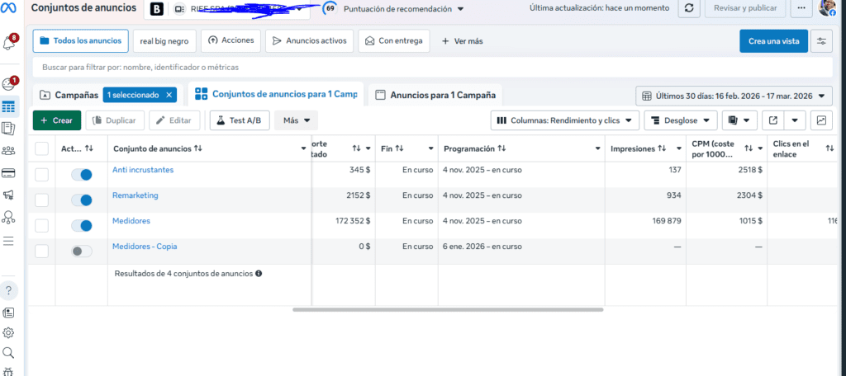Select the Todos los anuncios view
Viewport: 846px width, 376px height.
coord(81,41)
